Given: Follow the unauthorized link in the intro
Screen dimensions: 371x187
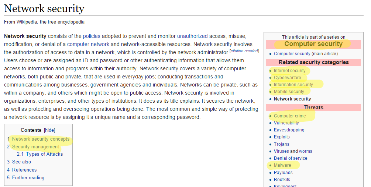Looking at the screenshot, I should [192, 36].
